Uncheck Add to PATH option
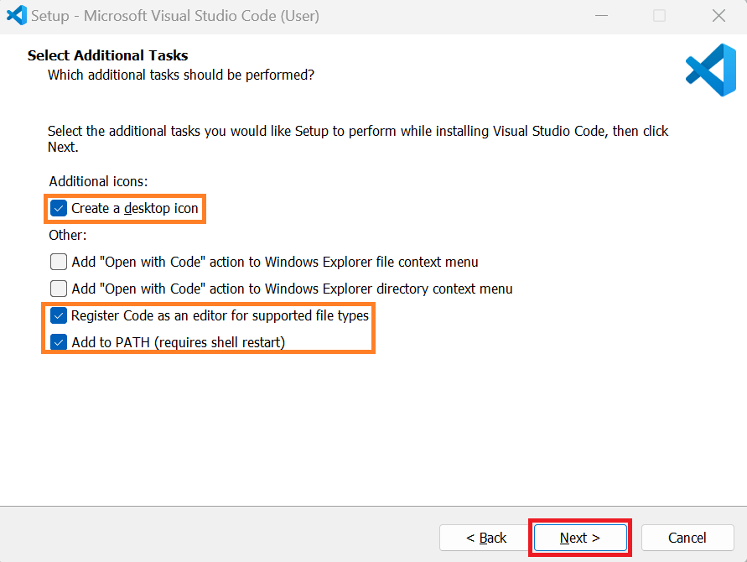Image resolution: width=747 pixels, height=562 pixels. [59, 341]
